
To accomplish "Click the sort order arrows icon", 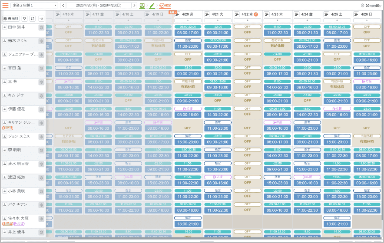I will point(33,19).
